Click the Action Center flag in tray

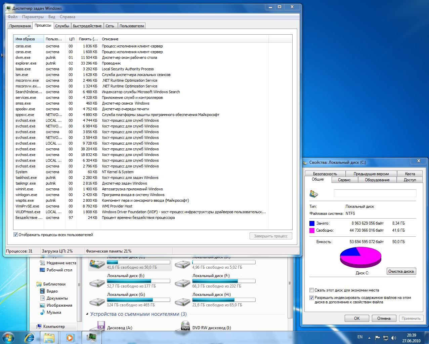(377, 337)
